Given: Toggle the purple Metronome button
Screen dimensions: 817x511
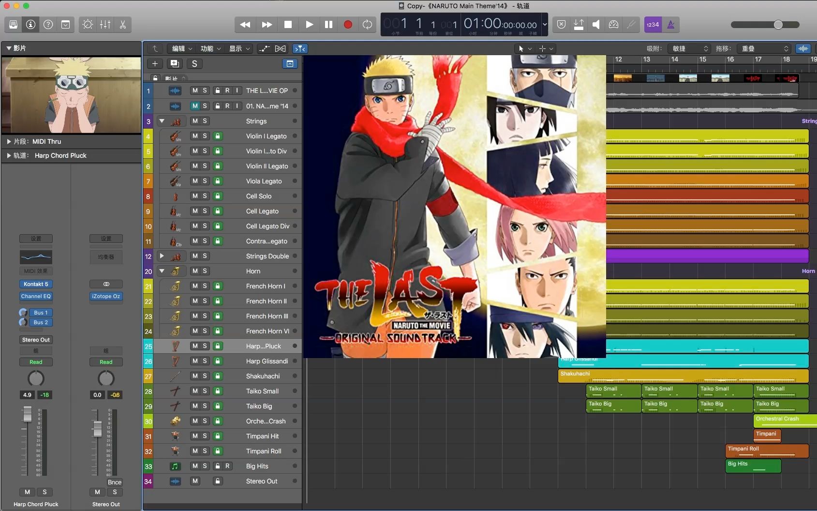Looking at the screenshot, I should (670, 25).
